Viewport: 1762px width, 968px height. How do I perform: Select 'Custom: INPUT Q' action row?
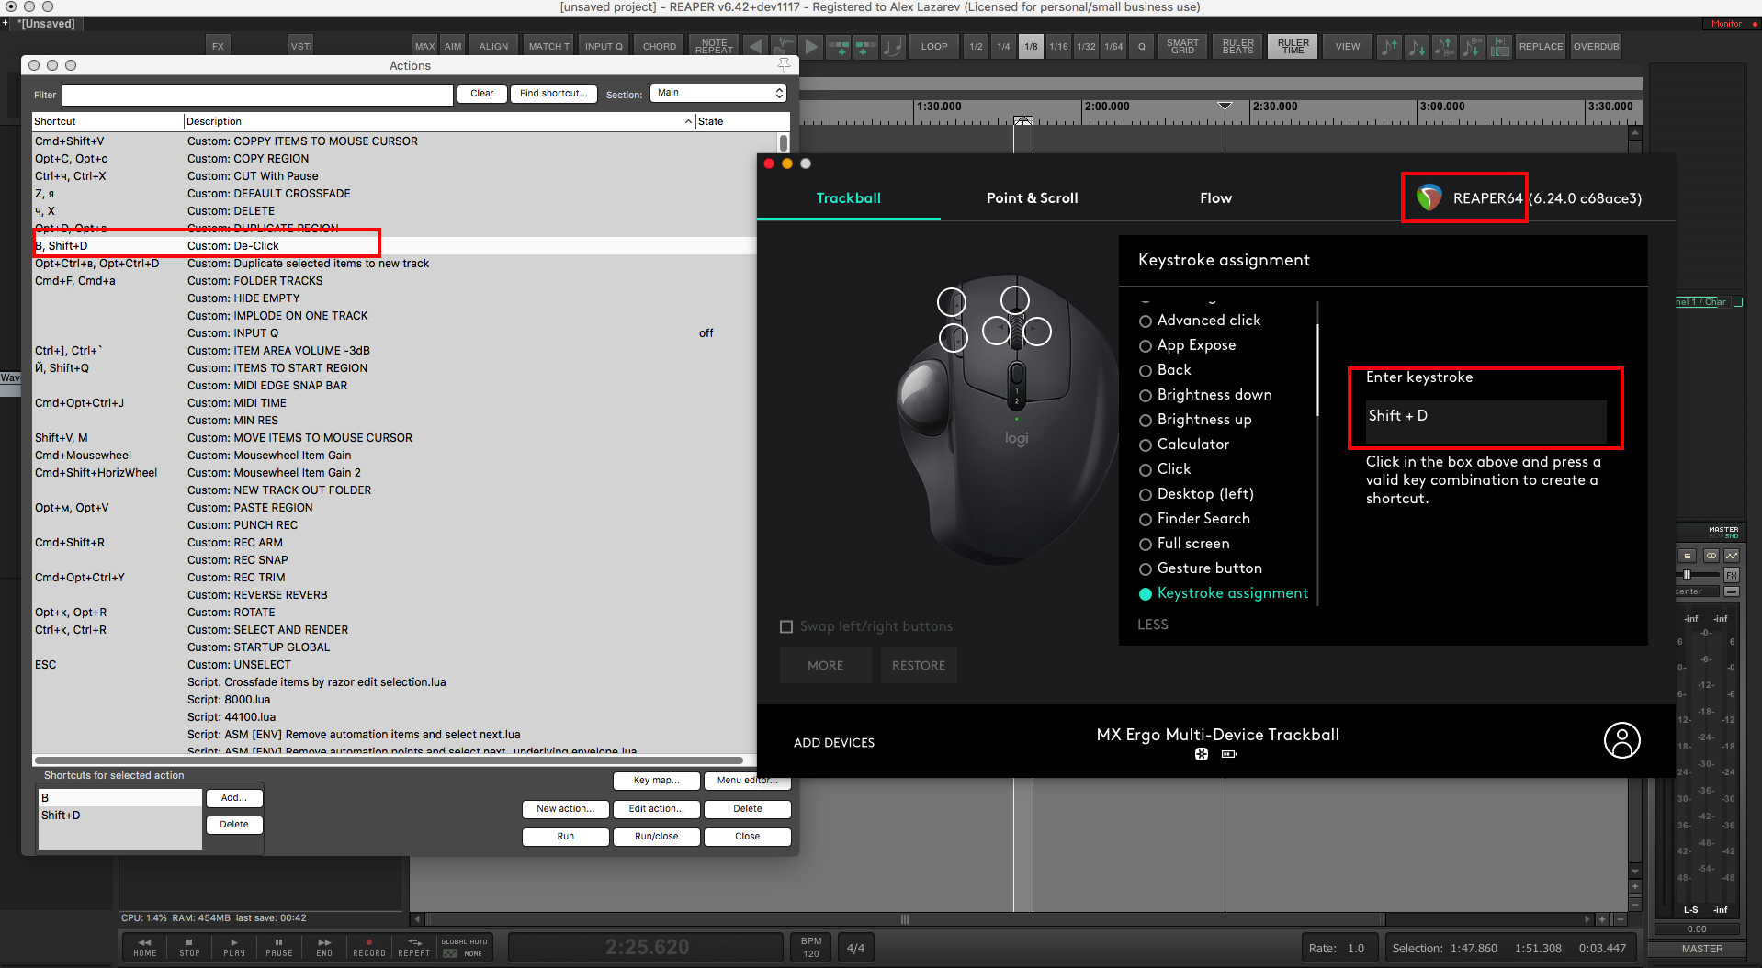point(394,333)
